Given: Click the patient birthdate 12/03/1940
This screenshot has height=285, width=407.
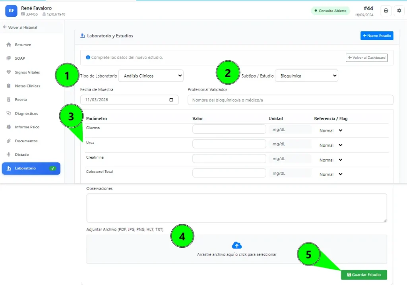Looking at the screenshot, I should click(56, 14).
